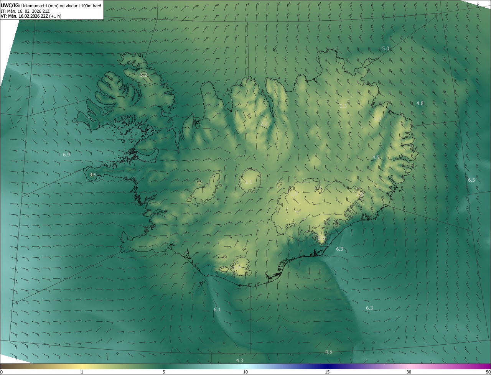Click the 2.3 value label on the map
Screen dimensions: 491x375
(x=343, y=106)
